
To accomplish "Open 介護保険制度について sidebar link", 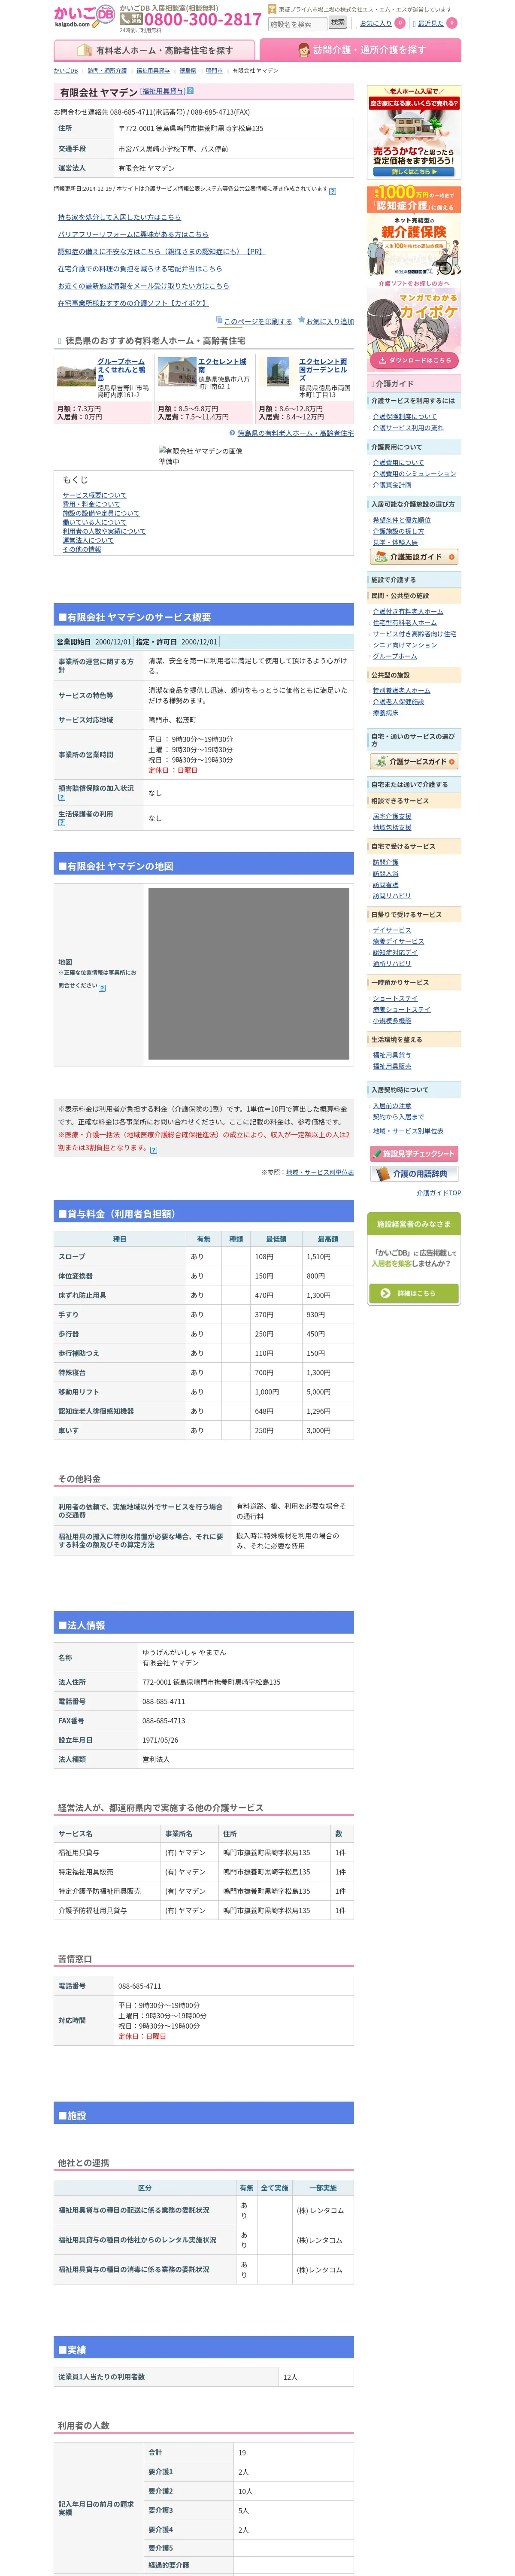I will pos(405,416).
